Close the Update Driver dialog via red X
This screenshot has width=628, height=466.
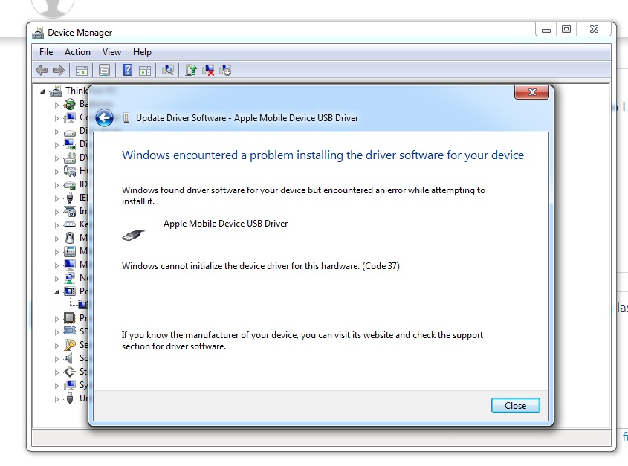tap(532, 92)
